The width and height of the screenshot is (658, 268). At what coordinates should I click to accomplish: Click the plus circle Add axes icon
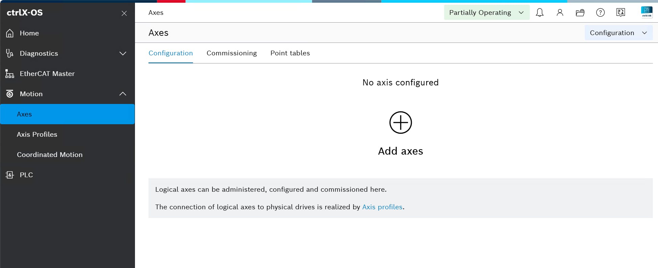[401, 123]
